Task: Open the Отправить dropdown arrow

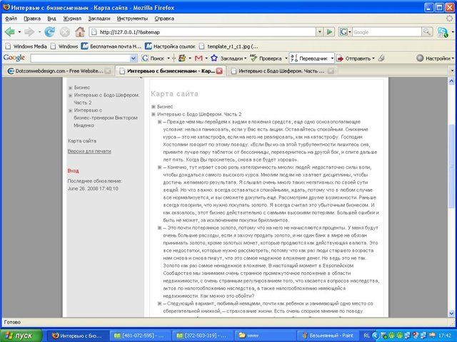Action: pyautogui.click(x=373, y=58)
